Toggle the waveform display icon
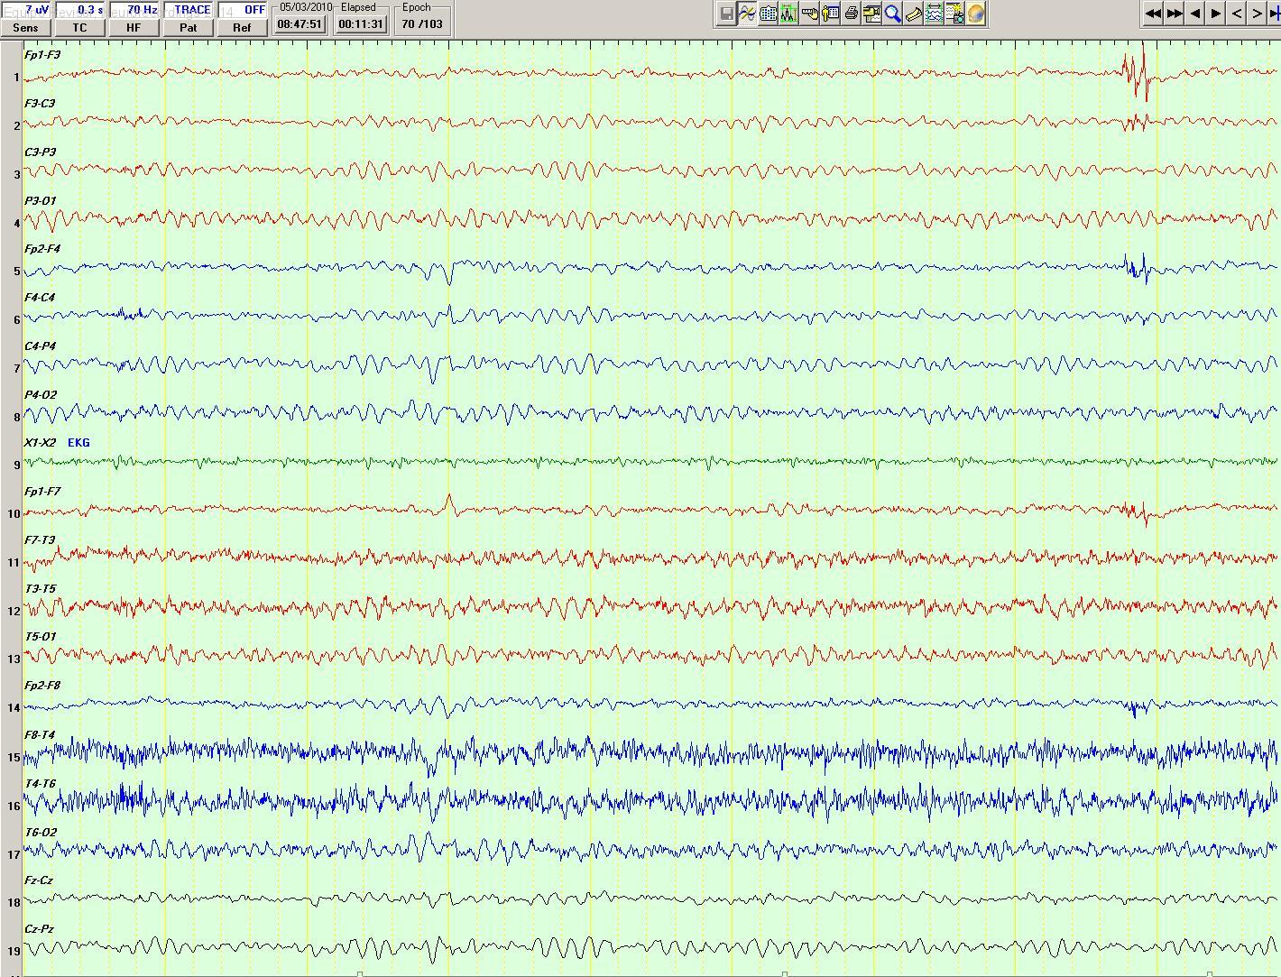The height and width of the screenshot is (977, 1281). coord(747,14)
